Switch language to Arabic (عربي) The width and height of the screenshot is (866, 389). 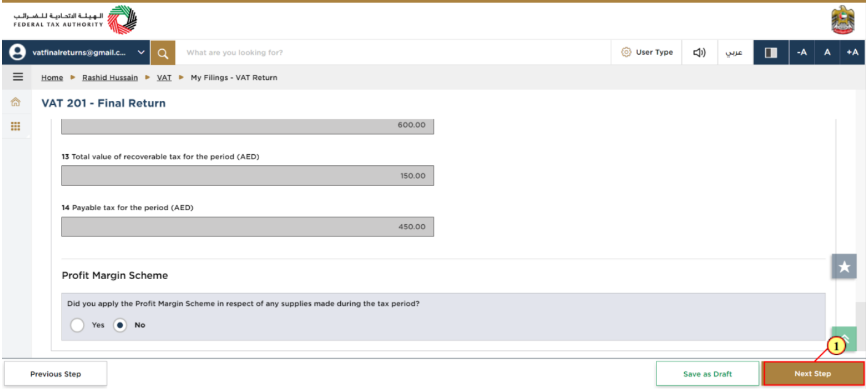(734, 53)
